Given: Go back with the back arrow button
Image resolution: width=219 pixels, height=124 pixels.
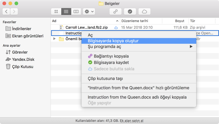Looking at the screenshot, I should click(x=7, y=11).
